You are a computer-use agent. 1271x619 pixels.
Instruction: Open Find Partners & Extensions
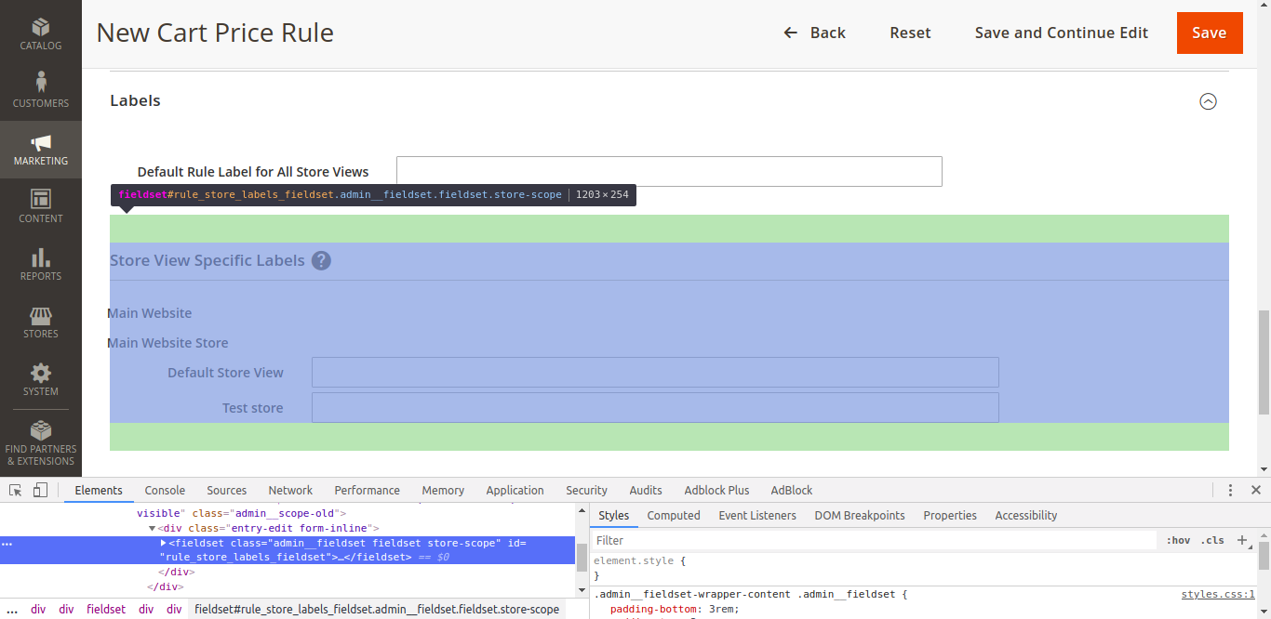coord(41,443)
